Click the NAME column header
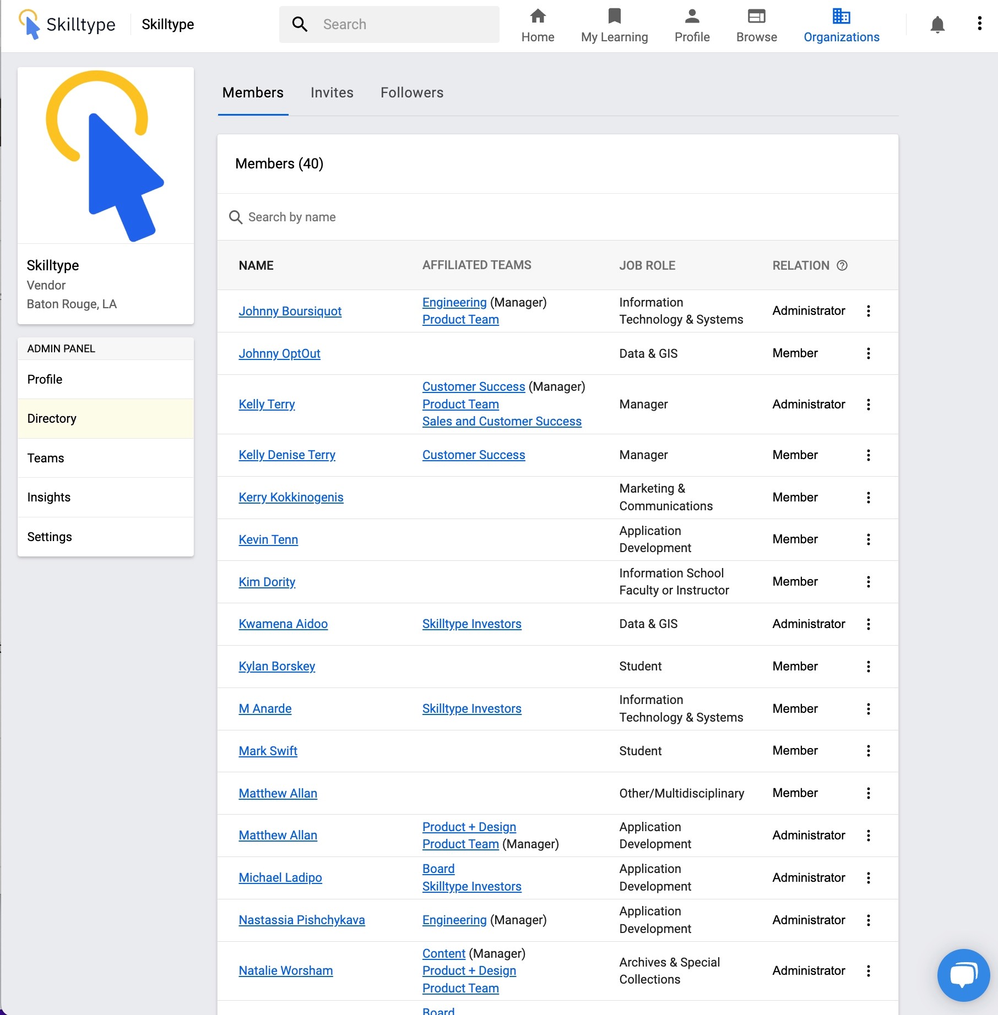This screenshot has height=1015, width=998. pos(256,265)
